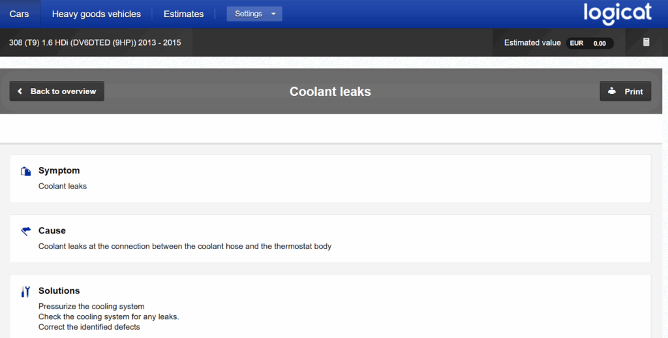Click the printer icon in Print button
This screenshot has height=338, width=668.
612,91
